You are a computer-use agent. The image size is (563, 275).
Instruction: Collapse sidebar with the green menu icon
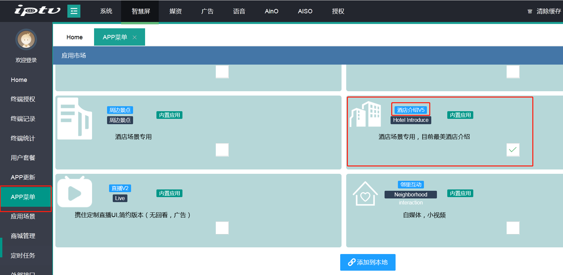(74, 11)
